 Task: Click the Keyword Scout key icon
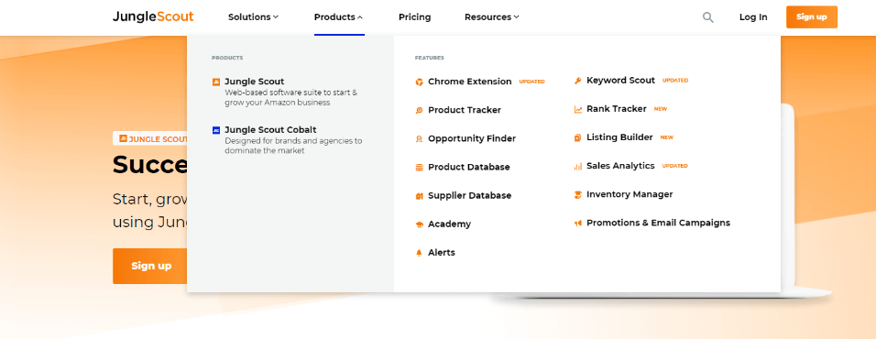[x=577, y=81]
